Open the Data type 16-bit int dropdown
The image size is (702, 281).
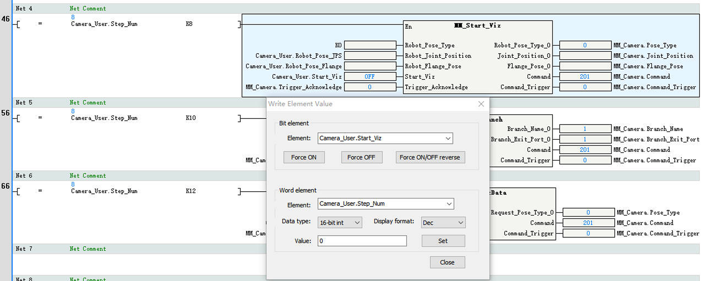[x=357, y=222]
